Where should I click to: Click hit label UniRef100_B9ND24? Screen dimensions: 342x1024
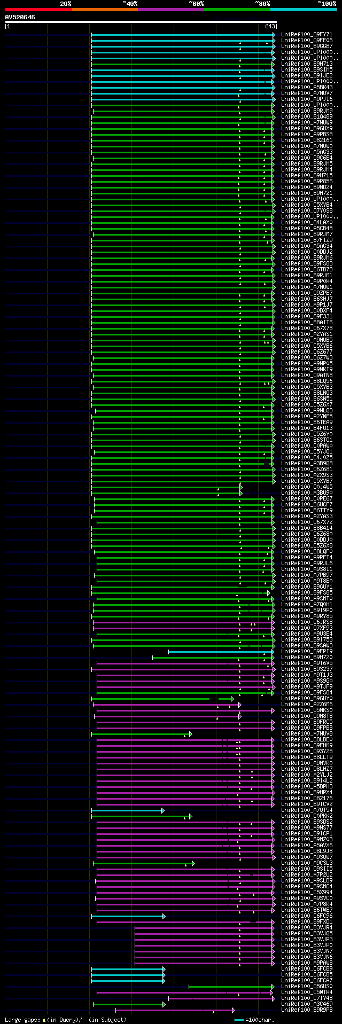point(307,187)
